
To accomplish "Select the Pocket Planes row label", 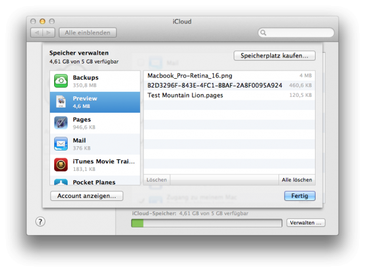I will point(94,182).
